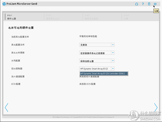Click the 系统软件更新 label

pyautogui.click(x=18, y=53)
